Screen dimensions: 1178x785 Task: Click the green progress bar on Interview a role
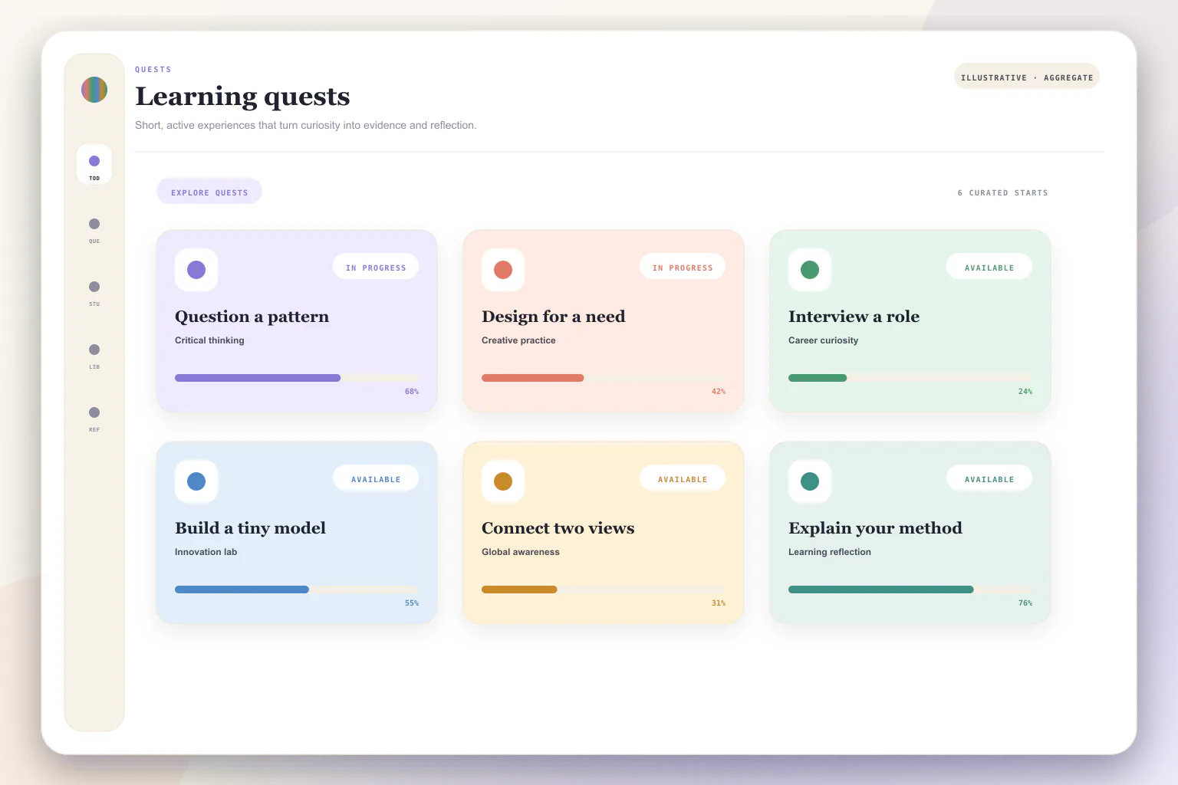click(x=910, y=378)
